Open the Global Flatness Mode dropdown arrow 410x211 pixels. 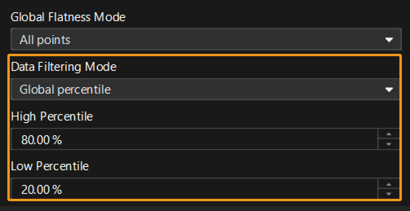tap(389, 40)
